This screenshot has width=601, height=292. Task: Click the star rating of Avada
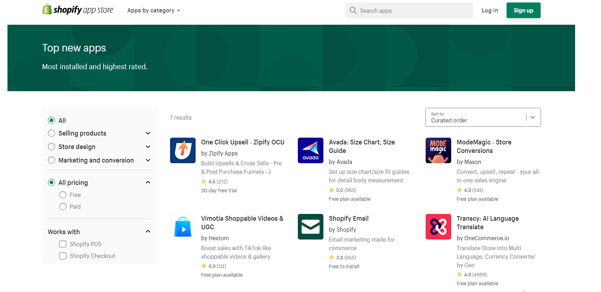tap(343, 190)
